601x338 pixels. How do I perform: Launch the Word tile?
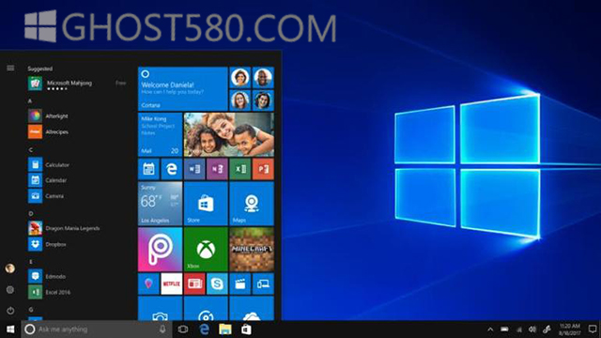194,169
